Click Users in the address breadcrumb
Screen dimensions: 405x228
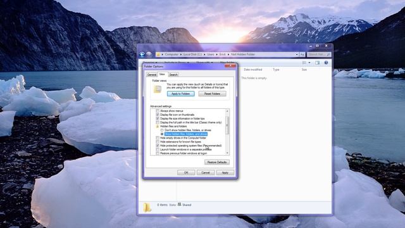click(x=211, y=54)
